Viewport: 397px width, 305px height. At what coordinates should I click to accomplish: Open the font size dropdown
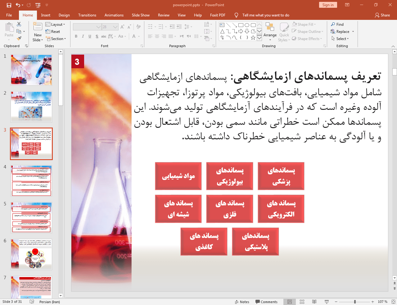tap(115, 27)
